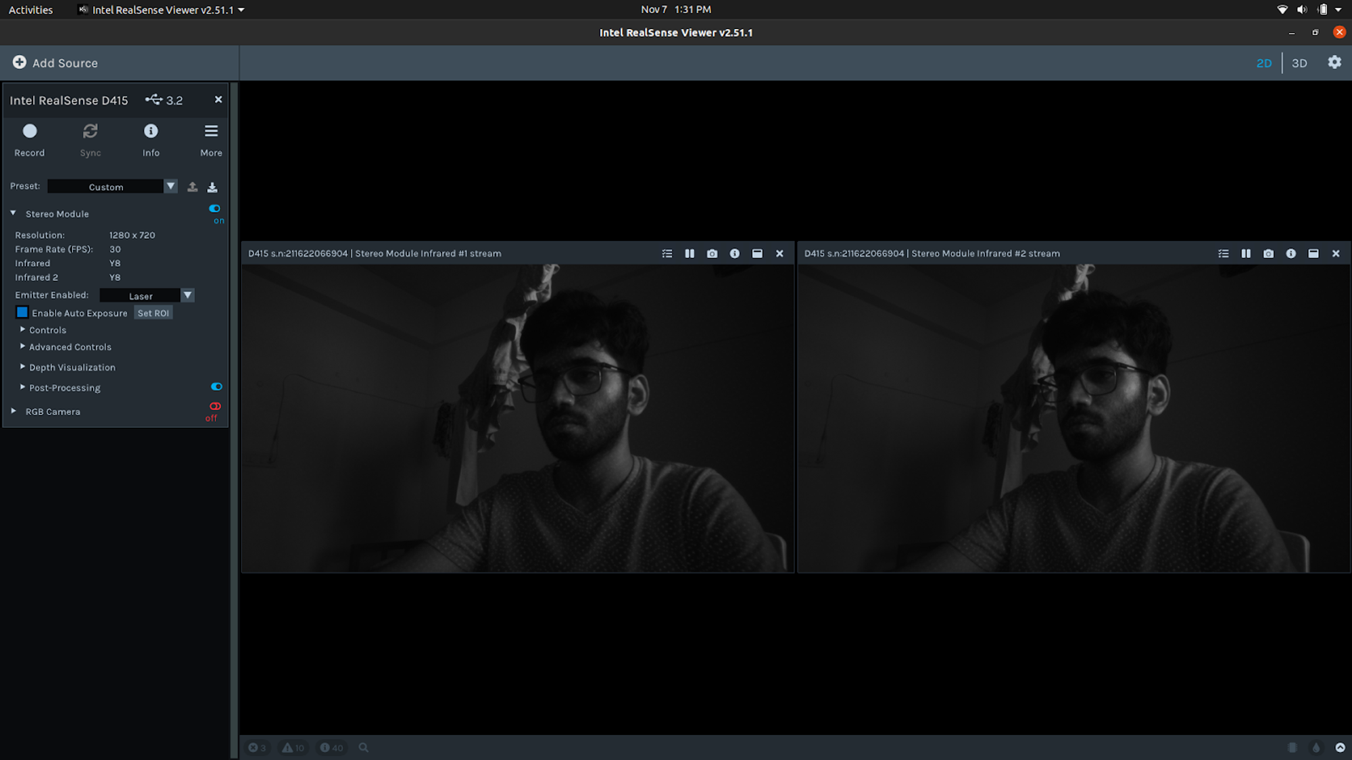Toggle the Stereo Module off
Screen dimensions: 1352x760
pyautogui.click(x=215, y=209)
